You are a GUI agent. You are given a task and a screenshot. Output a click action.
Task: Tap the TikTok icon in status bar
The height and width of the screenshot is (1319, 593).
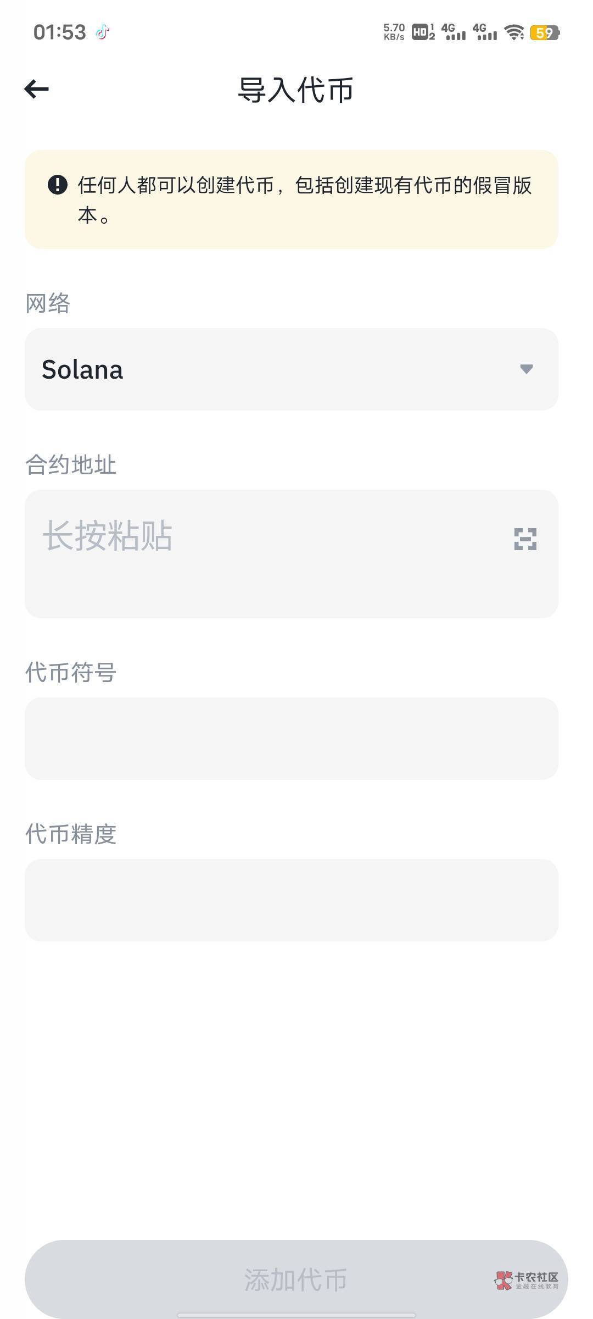coord(103,32)
